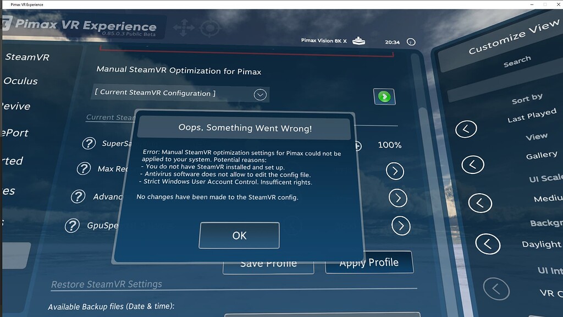Image resolution: width=563 pixels, height=317 pixels.
Task: Click the Pimax logo in the title bar
Action: (x=7, y=23)
